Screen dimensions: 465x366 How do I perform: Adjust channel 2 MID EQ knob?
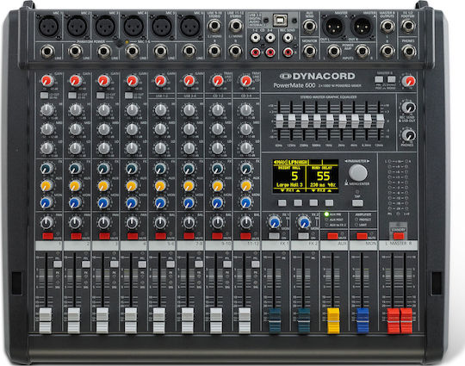pos(75,129)
